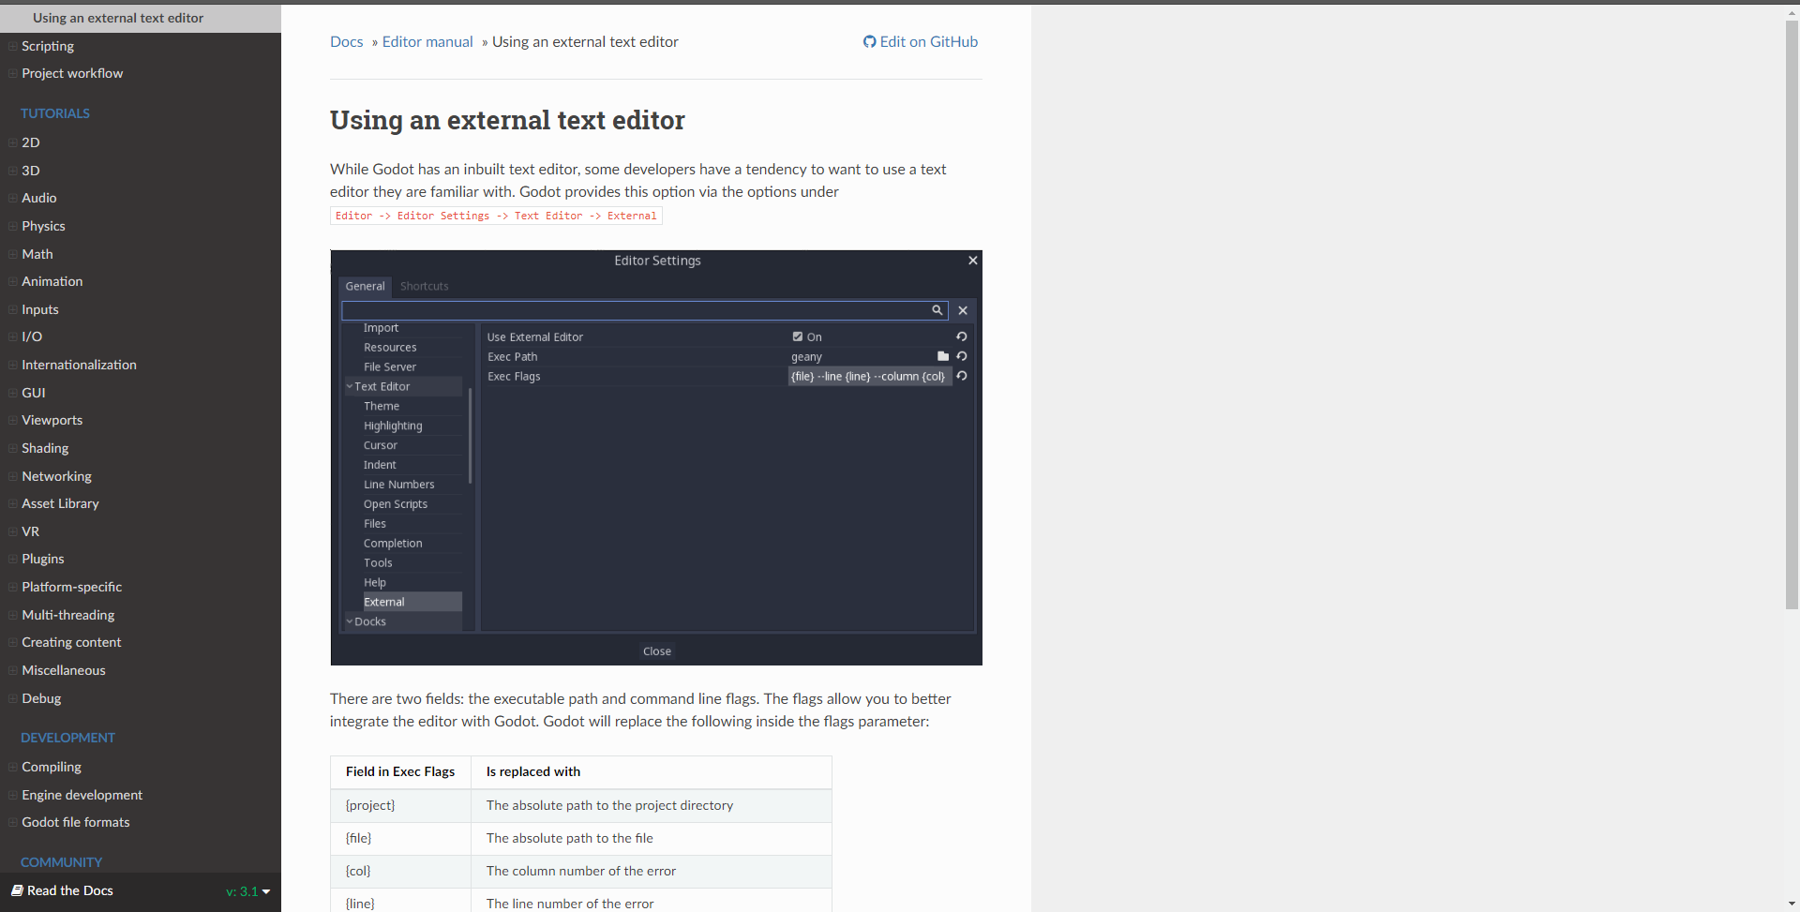Viewport: 1800px width, 912px height.
Task: Click the Read the Docs book icon
Action: [x=17, y=890]
